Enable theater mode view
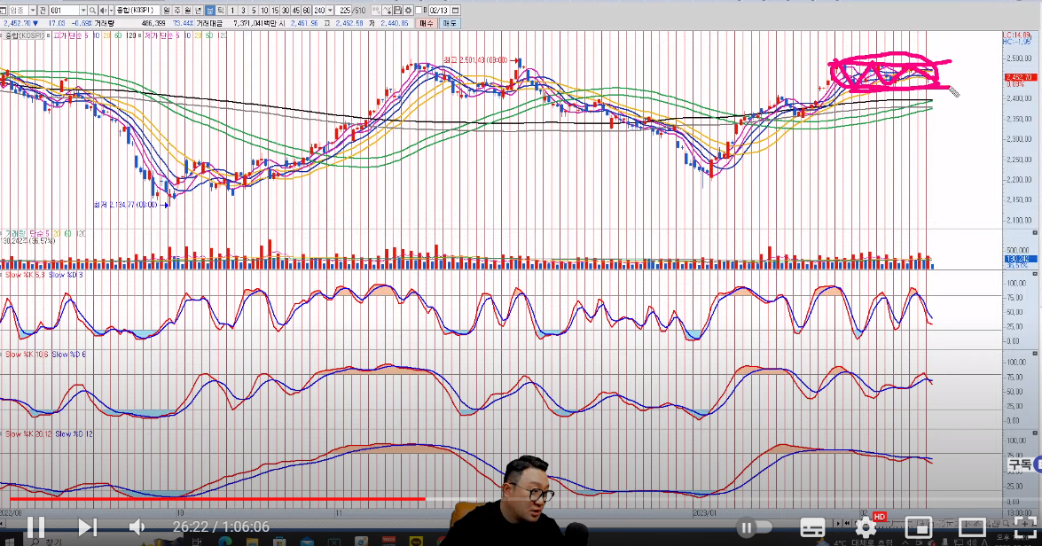 972,527
